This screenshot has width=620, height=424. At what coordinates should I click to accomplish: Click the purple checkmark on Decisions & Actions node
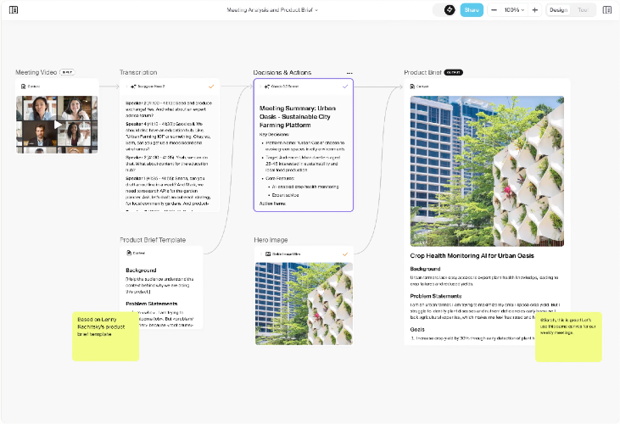345,86
